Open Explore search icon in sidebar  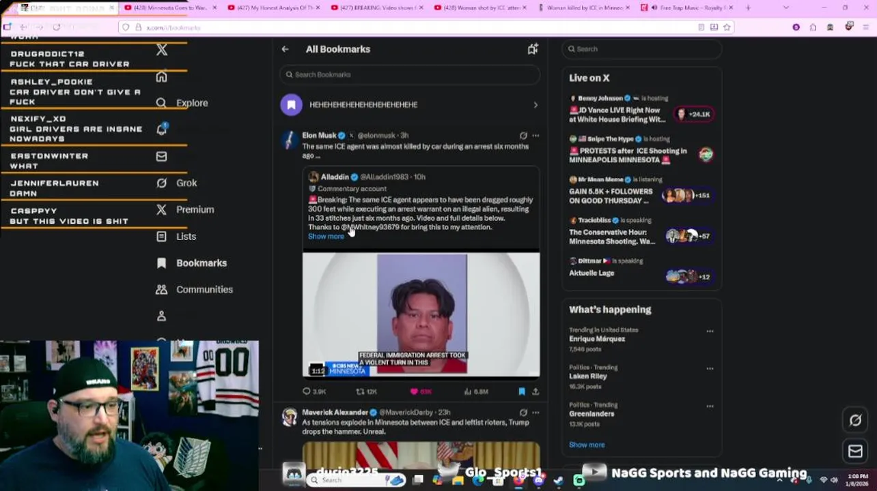pos(161,103)
